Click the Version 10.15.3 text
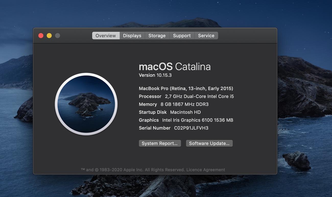This screenshot has height=197, width=332. point(155,75)
